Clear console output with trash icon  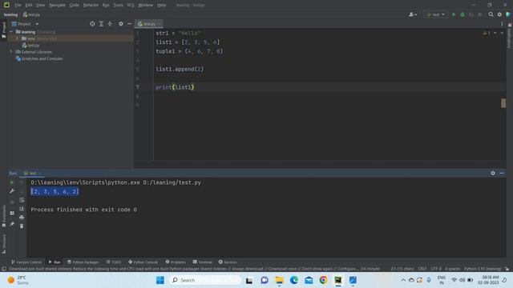(22, 226)
